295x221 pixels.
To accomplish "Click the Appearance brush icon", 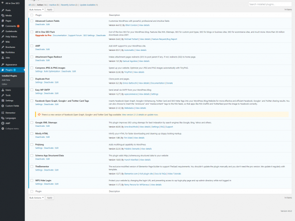I will pyautogui.click(x=3, y=64).
